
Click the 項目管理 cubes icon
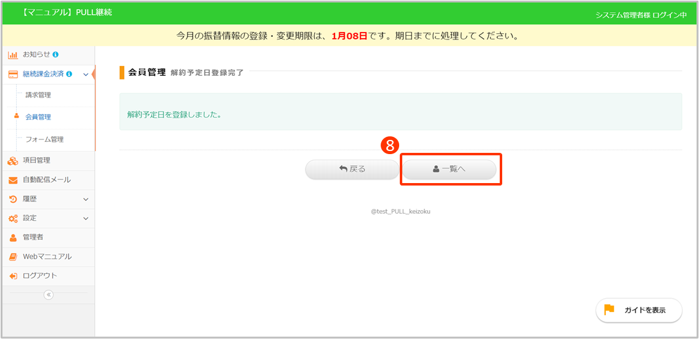(12, 161)
